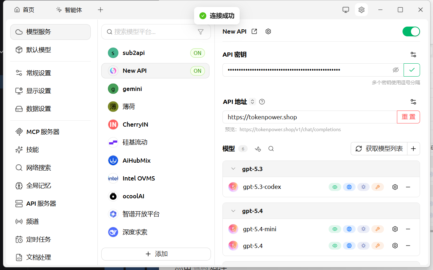Toggle ON badge for New API
433x270 pixels.
(198, 71)
